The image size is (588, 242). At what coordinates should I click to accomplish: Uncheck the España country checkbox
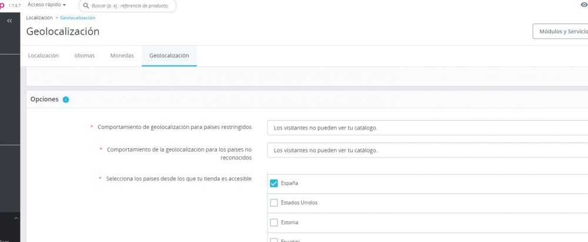click(x=274, y=183)
